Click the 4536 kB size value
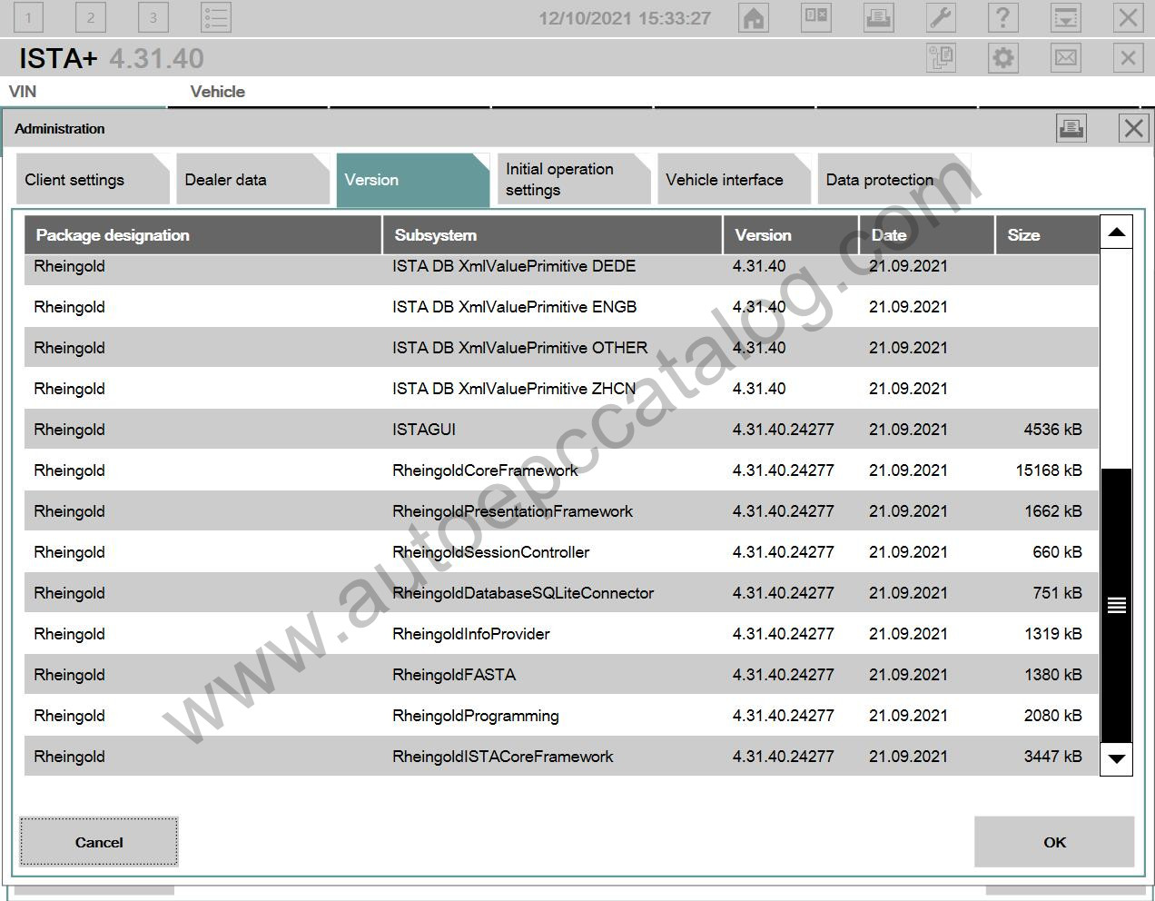Screen dimensions: 1155x901 click(x=1052, y=430)
